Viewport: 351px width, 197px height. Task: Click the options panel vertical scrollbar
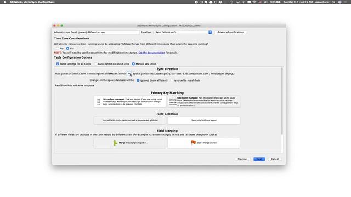pyautogui.click(x=282, y=101)
